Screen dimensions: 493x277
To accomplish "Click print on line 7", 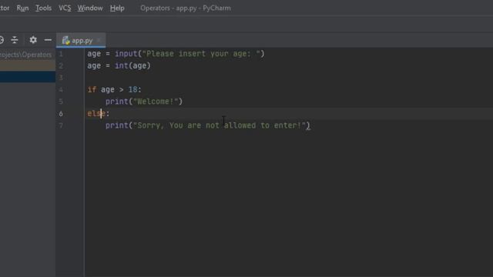I will coord(116,125).
